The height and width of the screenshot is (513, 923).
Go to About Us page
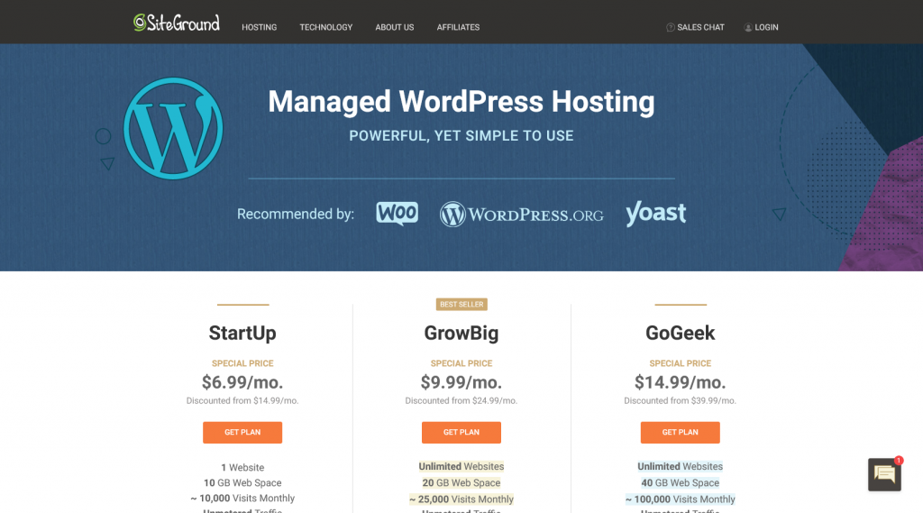pos(395,27)
